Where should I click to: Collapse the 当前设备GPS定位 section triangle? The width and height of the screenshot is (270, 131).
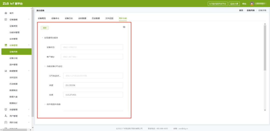(45, 66)
